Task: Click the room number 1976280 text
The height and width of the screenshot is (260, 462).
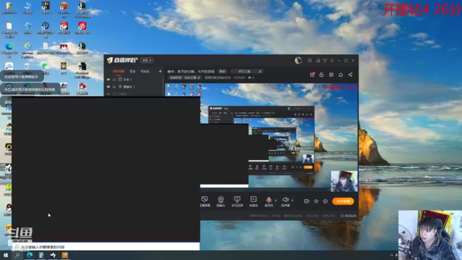Action: 239,77
